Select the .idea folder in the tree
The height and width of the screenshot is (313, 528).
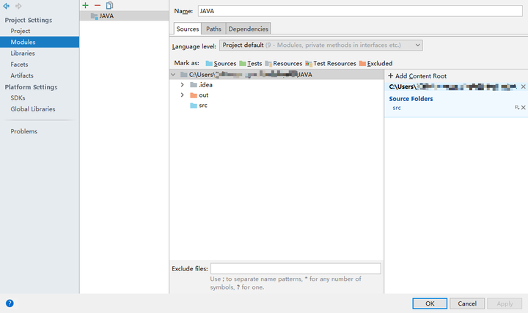tap(202, 85)
